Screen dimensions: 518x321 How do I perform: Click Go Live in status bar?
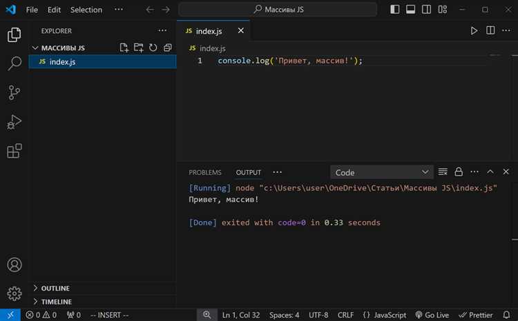(432, 315)
